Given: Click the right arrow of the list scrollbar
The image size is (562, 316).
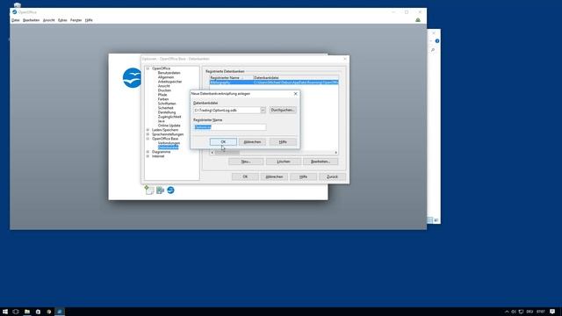Looking at the screenshot, I should point(335,153).
